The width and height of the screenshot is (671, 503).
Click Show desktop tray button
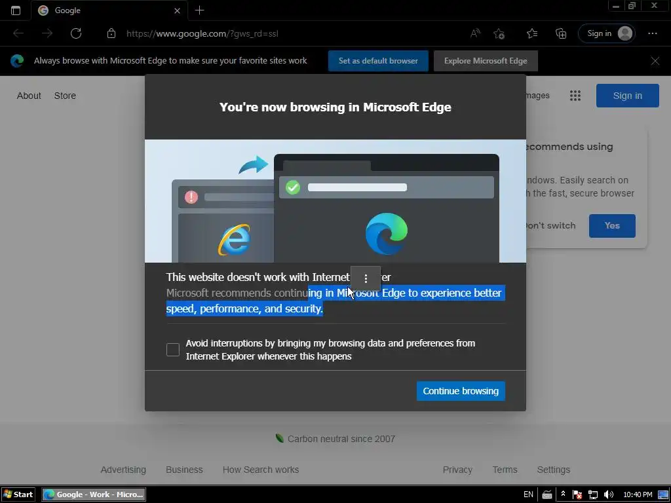(663, 495)
